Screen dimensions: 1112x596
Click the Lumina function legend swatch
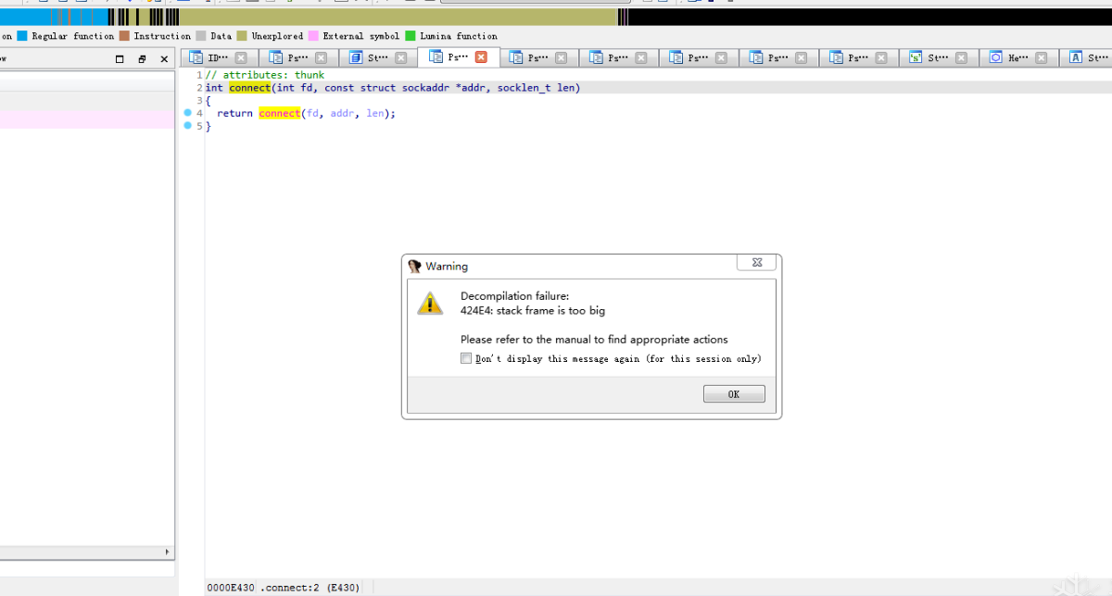[x=411, y=36]
